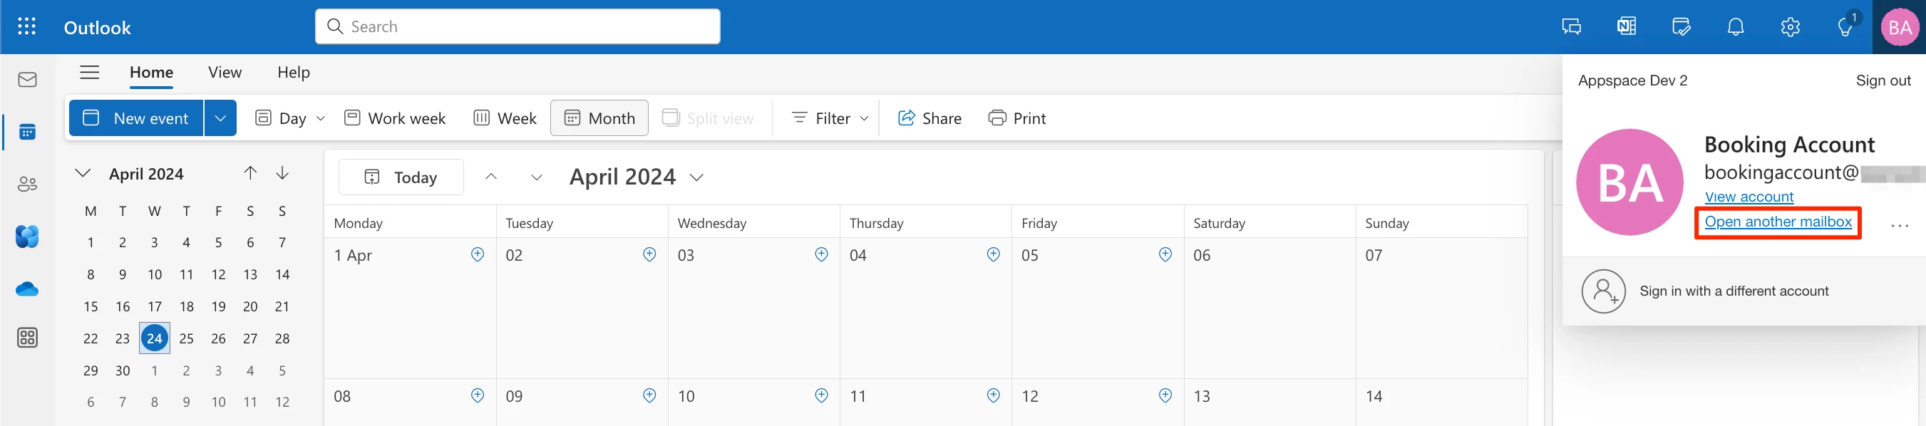The width and height of the screenshot is (1926, 426).
Task: Open the notifications bell
Action: (x=1736, y=27)
